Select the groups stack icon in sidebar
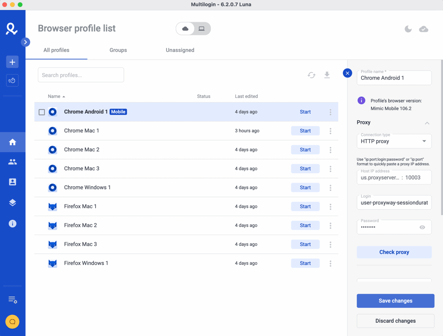This screenshot has height=336, width=443. (12, 203)
